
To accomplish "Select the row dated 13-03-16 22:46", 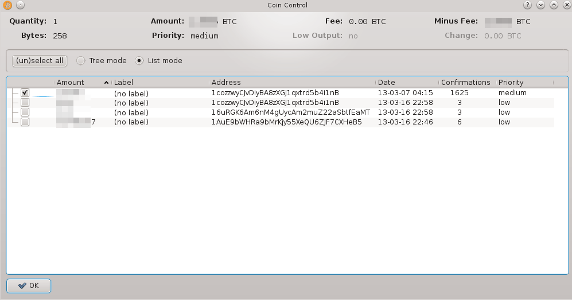I will [x=405, y=122].
